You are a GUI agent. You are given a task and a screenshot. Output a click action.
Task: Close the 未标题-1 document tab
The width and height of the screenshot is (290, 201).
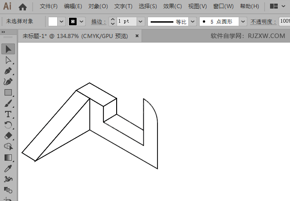click(137, 36)
